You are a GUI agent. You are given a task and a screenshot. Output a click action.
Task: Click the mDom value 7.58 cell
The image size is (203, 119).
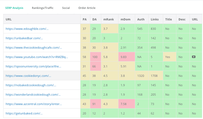pyautogui.click(x=127, y=104)
